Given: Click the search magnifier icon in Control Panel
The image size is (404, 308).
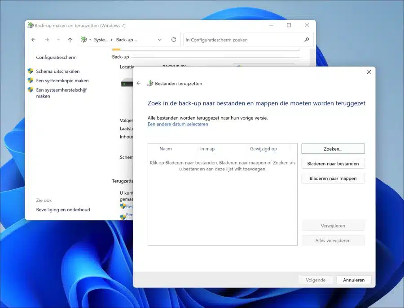Looking at the screenshot, I should pos(307,40).
